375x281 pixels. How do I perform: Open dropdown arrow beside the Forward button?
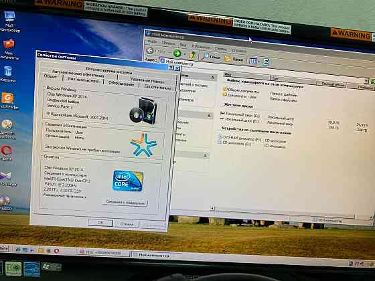click(x=185, y=54)
